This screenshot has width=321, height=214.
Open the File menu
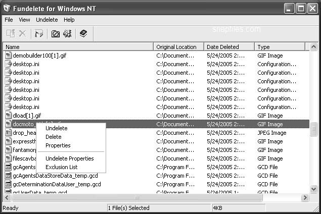coord(9,20)
